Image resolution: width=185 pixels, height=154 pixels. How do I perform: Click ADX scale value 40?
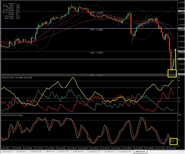[179, 88]
